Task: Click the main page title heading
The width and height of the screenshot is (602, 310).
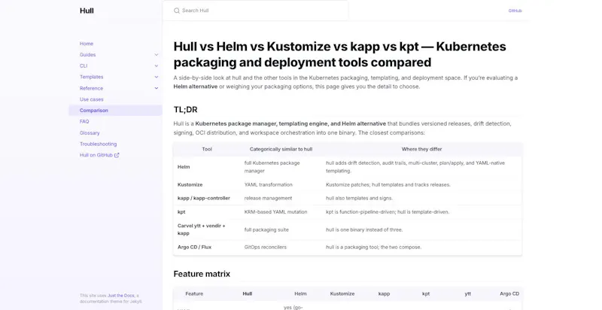Action: tap(340, 54)
